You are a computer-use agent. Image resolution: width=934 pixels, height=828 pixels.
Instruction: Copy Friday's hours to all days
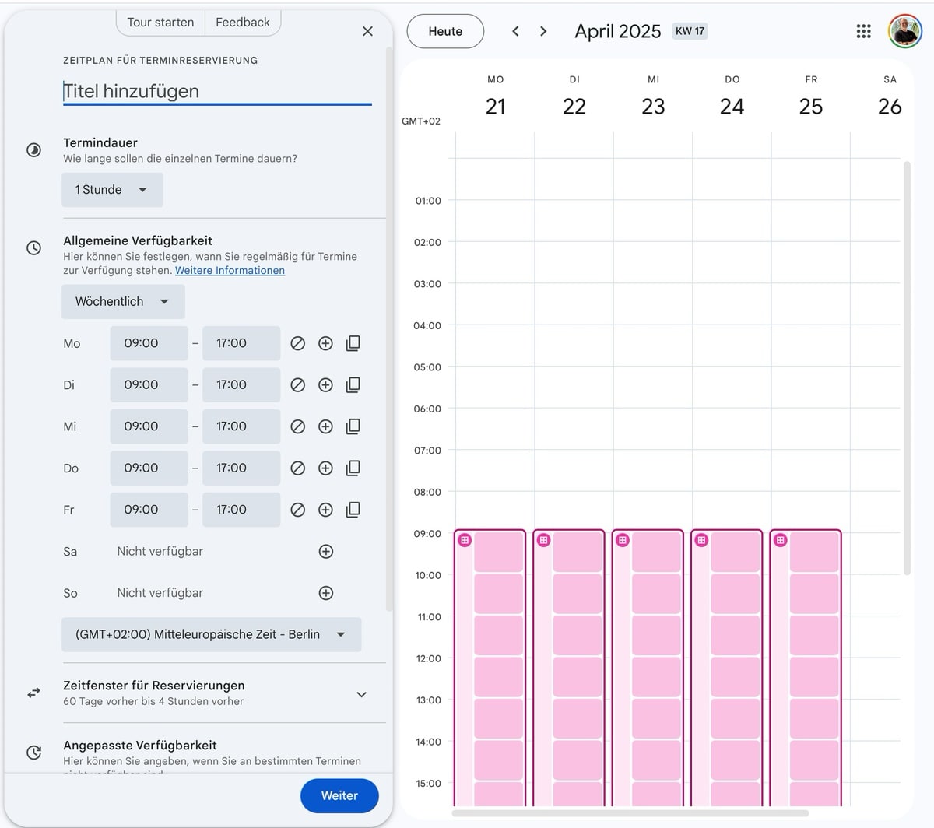point(353,510)
